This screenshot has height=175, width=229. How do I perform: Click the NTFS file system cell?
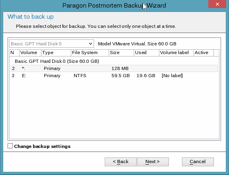pyautogui.click(x=80, y=76)
